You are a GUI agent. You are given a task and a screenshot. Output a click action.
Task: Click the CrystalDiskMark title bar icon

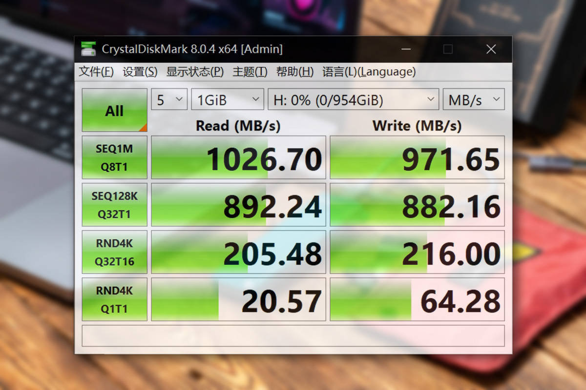[x=89, y=49]
